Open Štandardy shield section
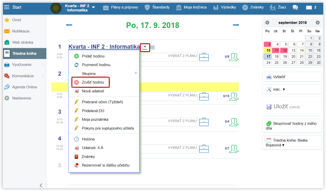The width and height of the screenshot is (326, 191). (157, 7)
